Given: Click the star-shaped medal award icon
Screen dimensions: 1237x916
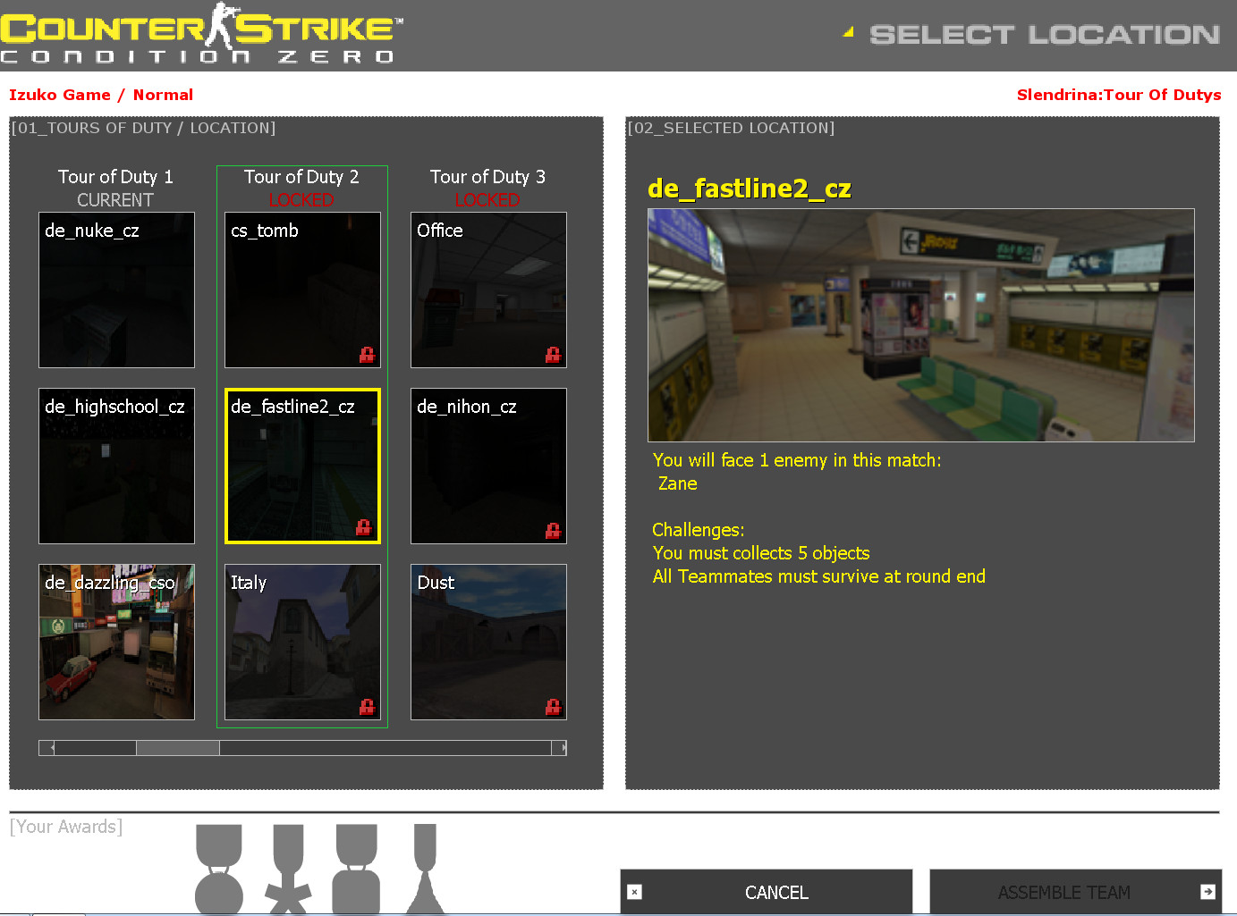Looking at the screenshot, I should (x=288, y=869).
